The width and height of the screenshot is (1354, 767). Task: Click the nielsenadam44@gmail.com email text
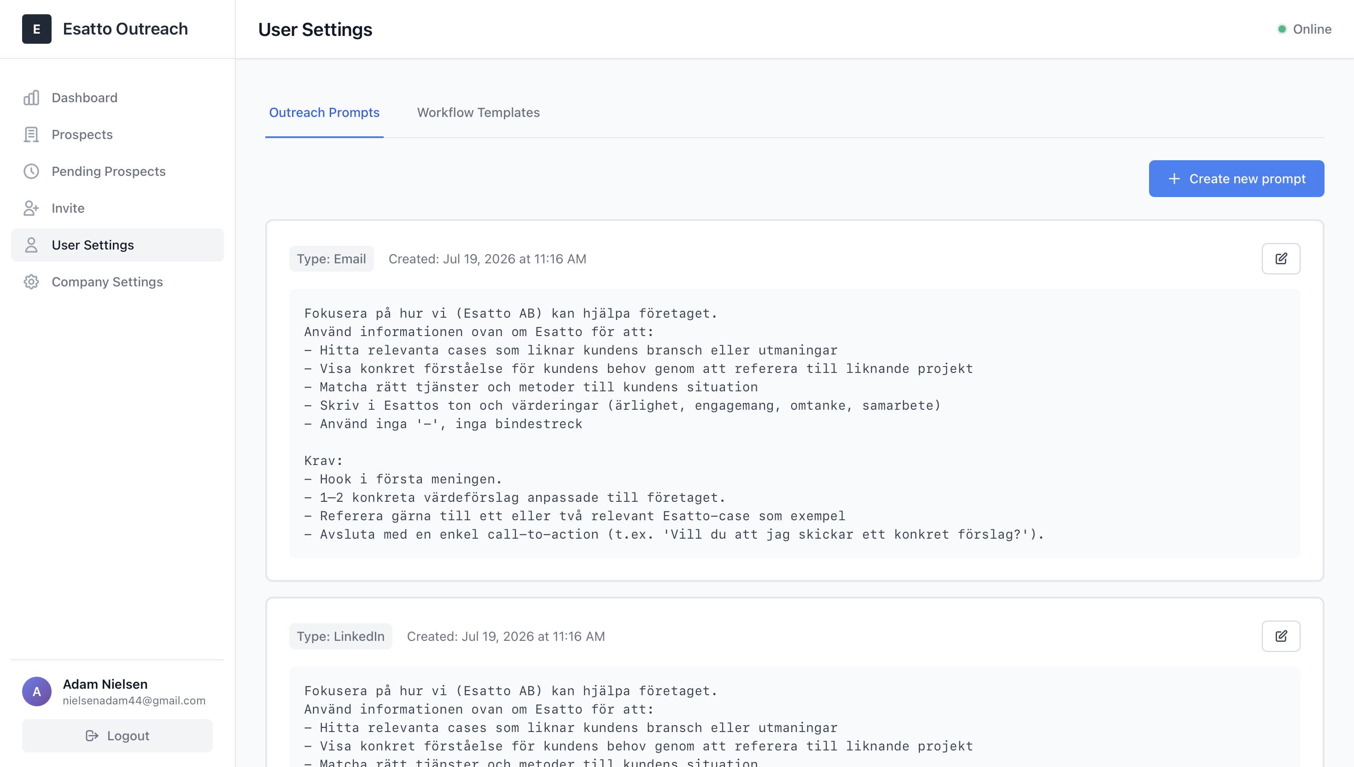click(x=134, y=700)
